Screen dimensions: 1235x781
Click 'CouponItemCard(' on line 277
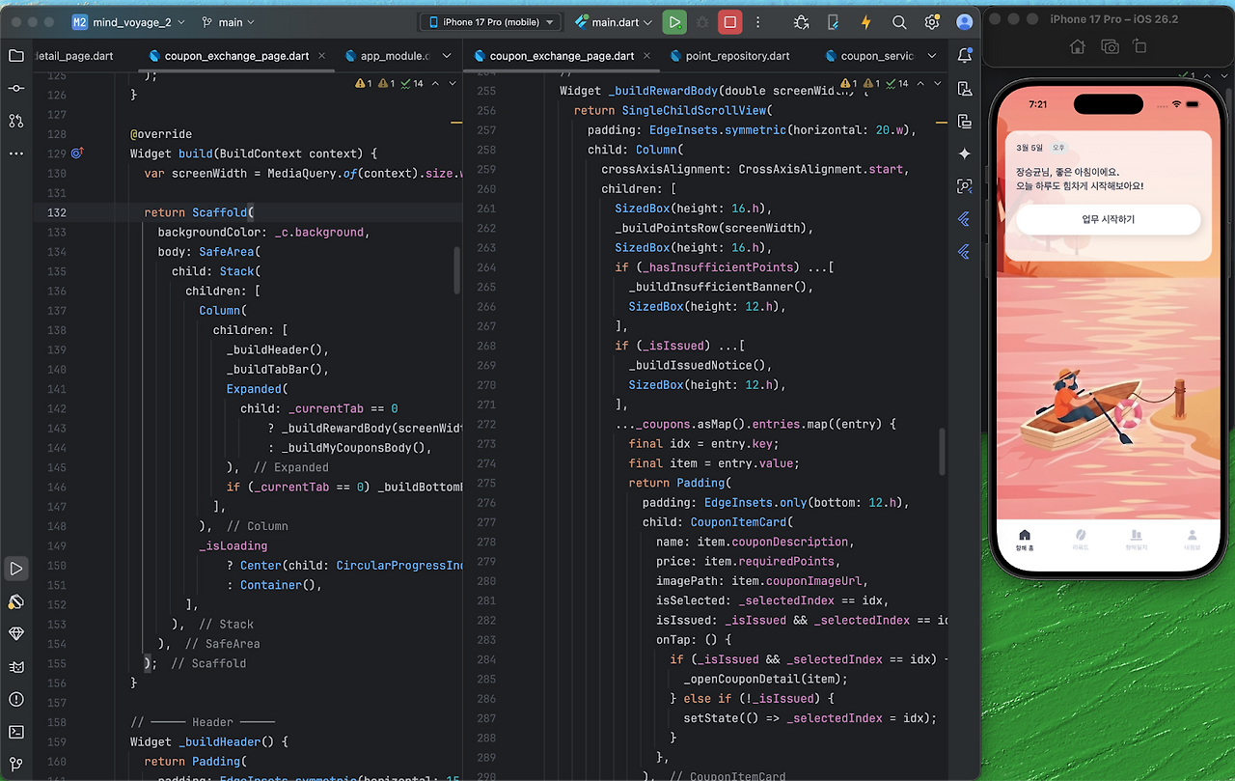coord(742,522)
